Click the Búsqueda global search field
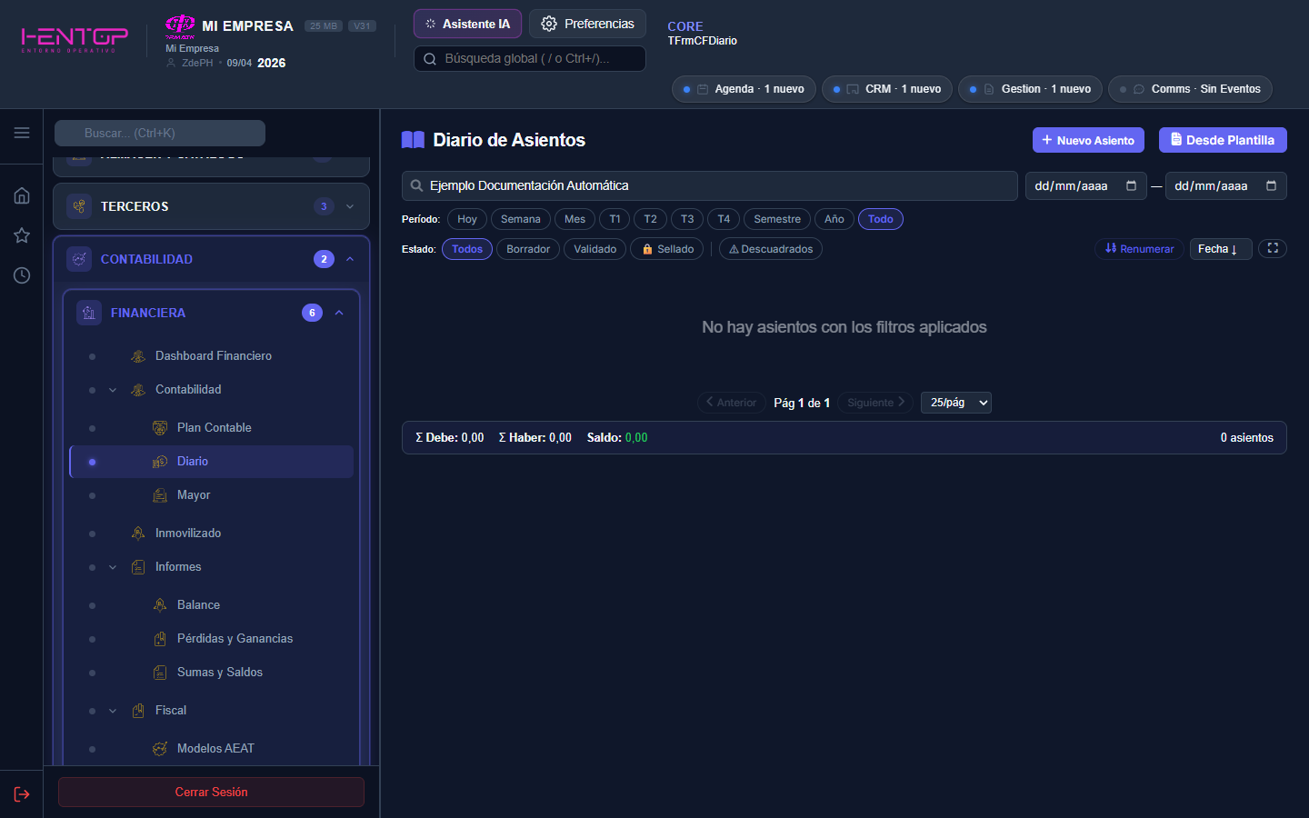 (529, 58)
